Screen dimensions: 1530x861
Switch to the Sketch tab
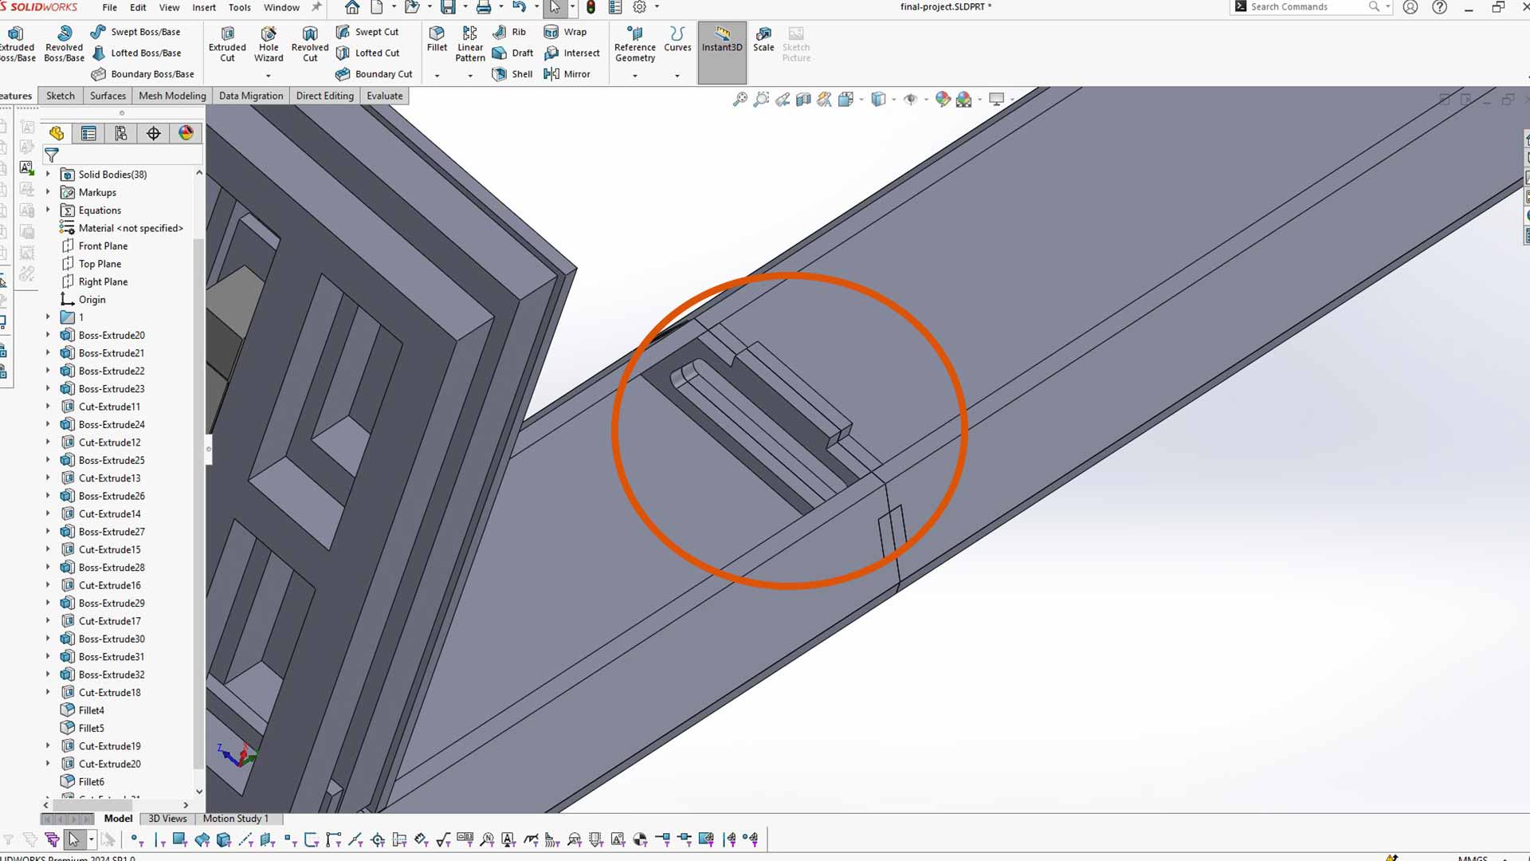[x=61, y=96]
